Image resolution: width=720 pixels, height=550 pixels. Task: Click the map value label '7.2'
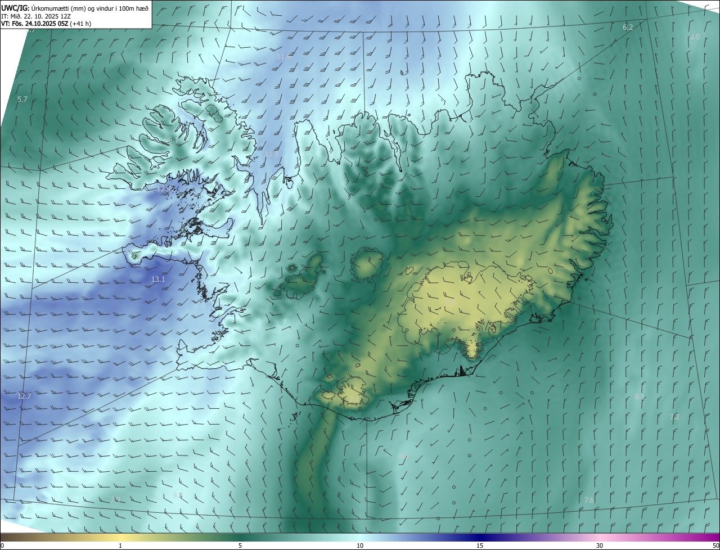pos(674,417)
